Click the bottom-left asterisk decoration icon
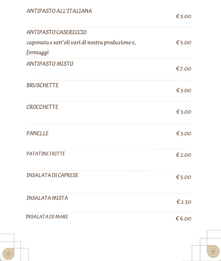 coord(8,254)
